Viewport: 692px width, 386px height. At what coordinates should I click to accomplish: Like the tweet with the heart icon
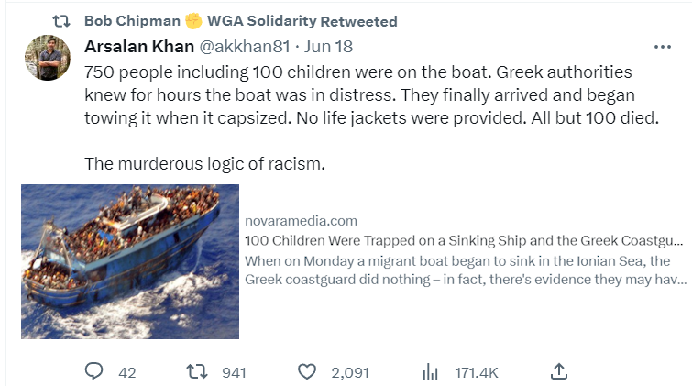point(307,371)
